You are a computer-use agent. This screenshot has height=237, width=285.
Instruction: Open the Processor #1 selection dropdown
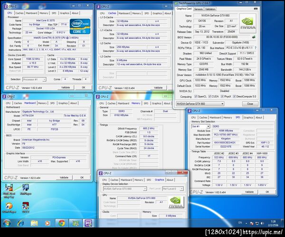point(34,79)
